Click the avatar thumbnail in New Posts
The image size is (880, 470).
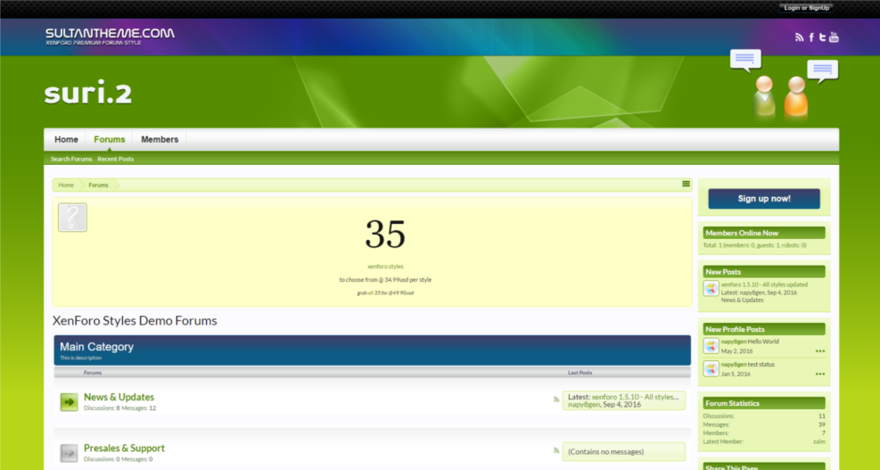[x=711, y=288]
